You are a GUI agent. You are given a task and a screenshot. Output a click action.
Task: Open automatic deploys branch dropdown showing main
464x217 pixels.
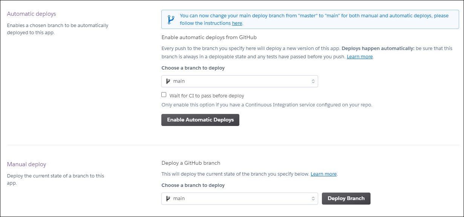click(240, 81)
